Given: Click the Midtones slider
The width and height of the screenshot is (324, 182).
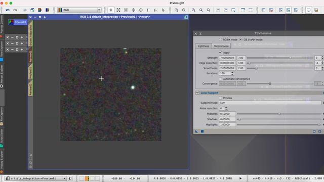Looking at the screenshot, I should point(279,114).
